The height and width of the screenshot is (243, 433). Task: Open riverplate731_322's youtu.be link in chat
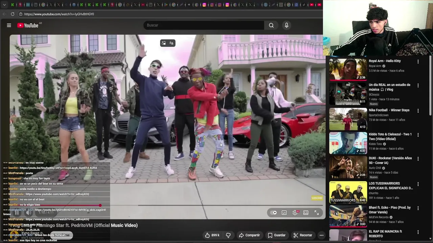point(70,210)
